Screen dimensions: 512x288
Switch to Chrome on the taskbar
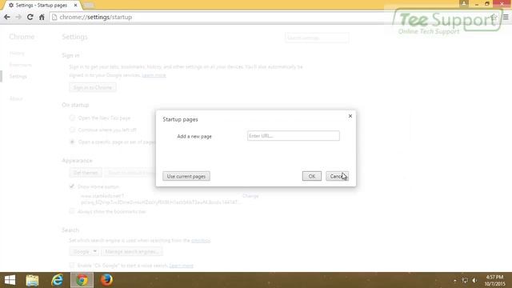click(82, 280)
